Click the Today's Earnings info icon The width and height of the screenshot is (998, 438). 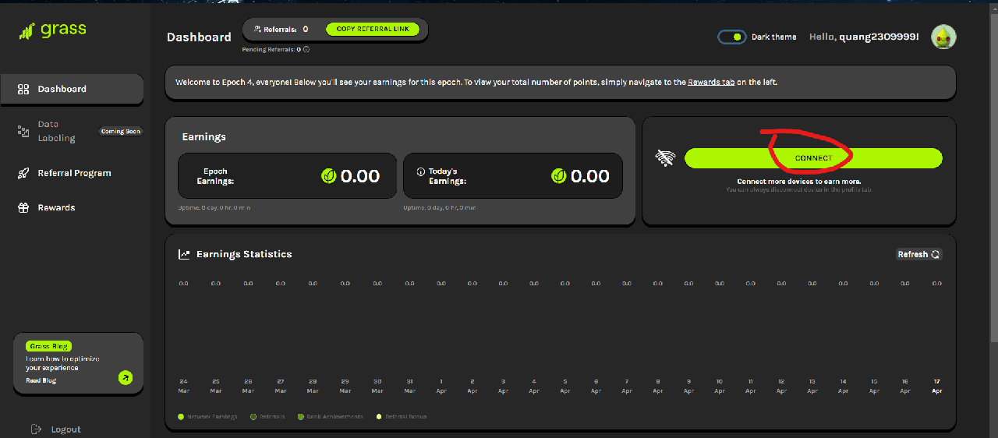click(x=421, y=171)
